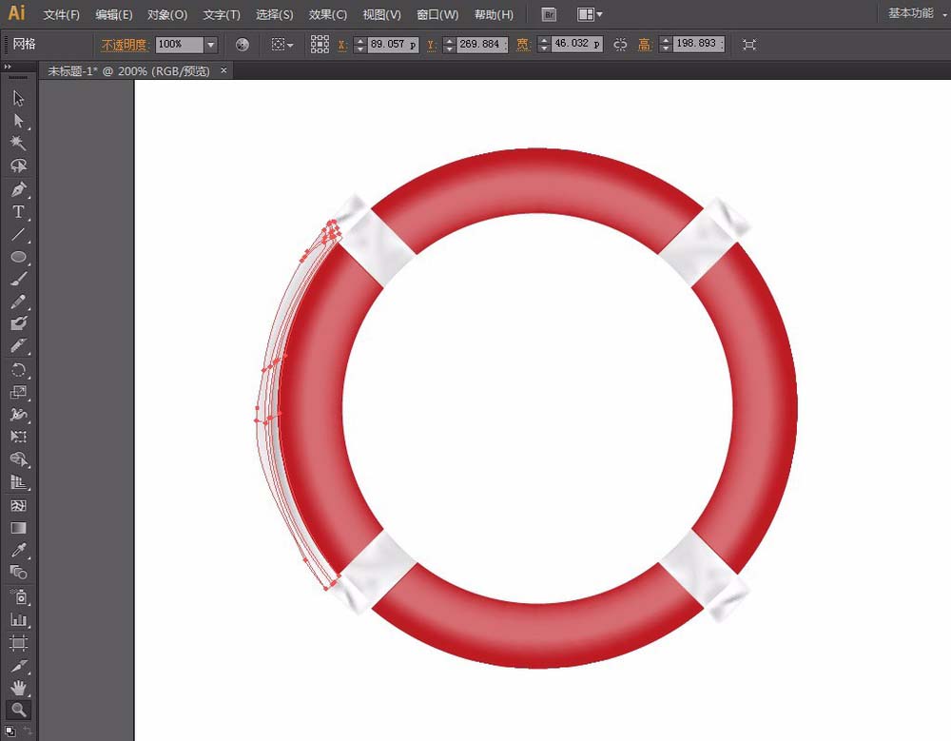Select the Blob Brush tool
The width and height of the screenshot is (951, 741).
pos(18,323)
